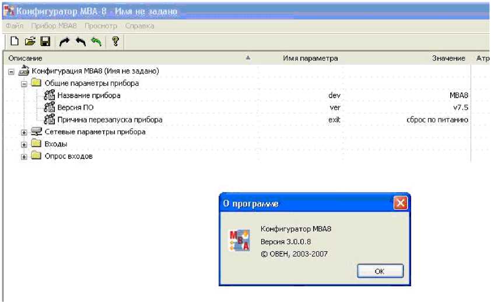Image resolution: width=491 pixels, height=302 pixels.
Task: Select the Сетевые параметры прибора label
Action: 95,132
